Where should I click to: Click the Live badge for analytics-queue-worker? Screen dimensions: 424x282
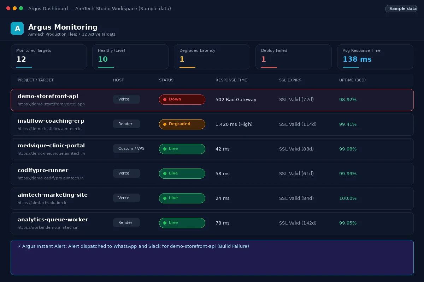click(182, 223)
